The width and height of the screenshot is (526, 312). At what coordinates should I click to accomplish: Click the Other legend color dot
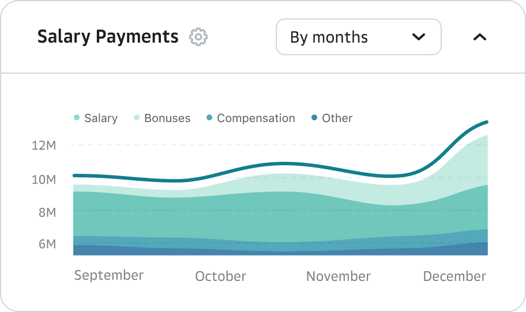314,118
